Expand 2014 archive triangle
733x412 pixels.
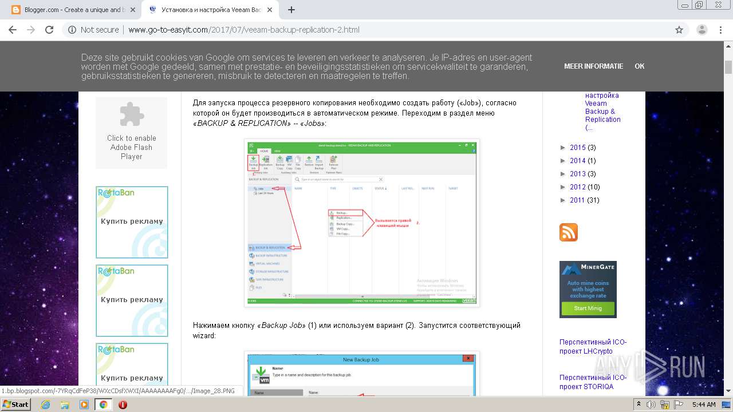pos(563,161)
